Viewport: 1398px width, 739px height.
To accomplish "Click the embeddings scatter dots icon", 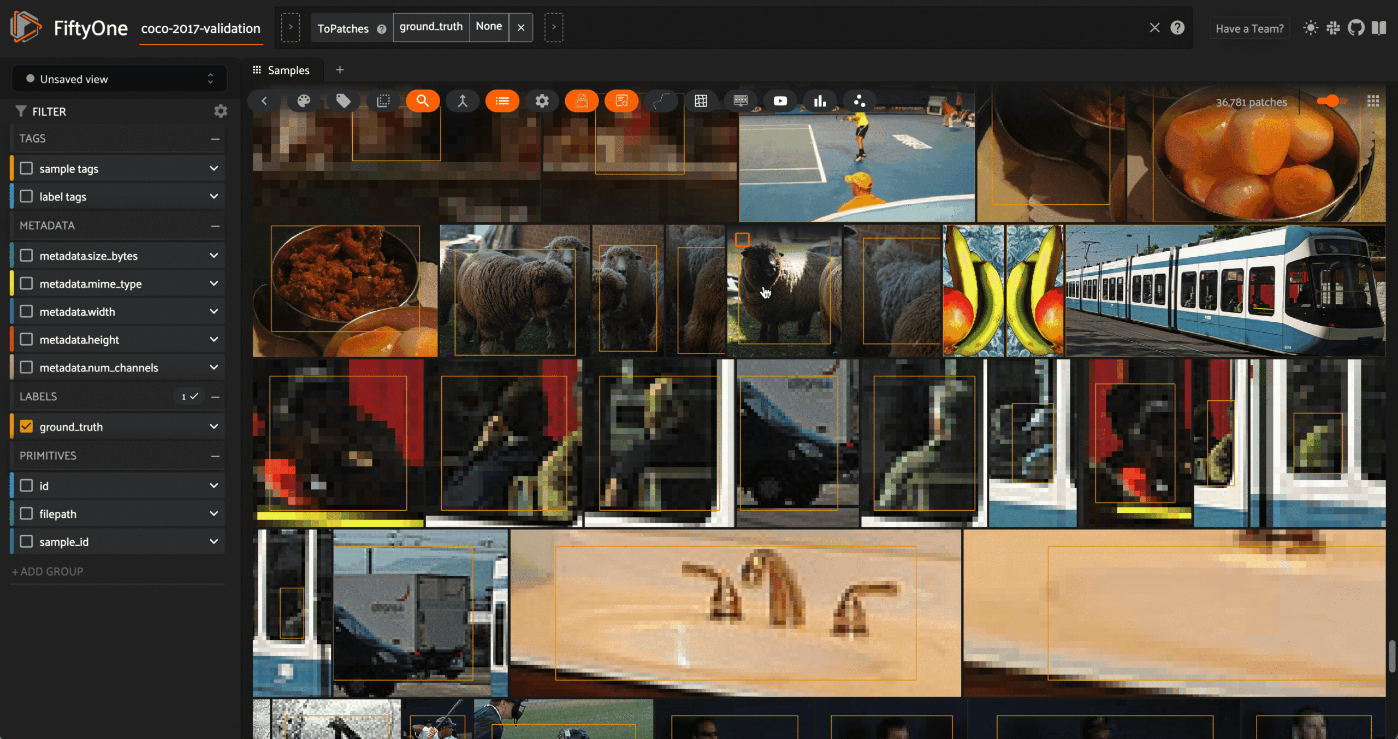I will click(859, 101).
